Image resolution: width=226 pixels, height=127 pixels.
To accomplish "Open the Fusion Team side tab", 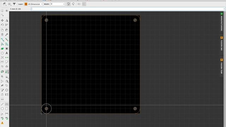I will click(221, 66).
